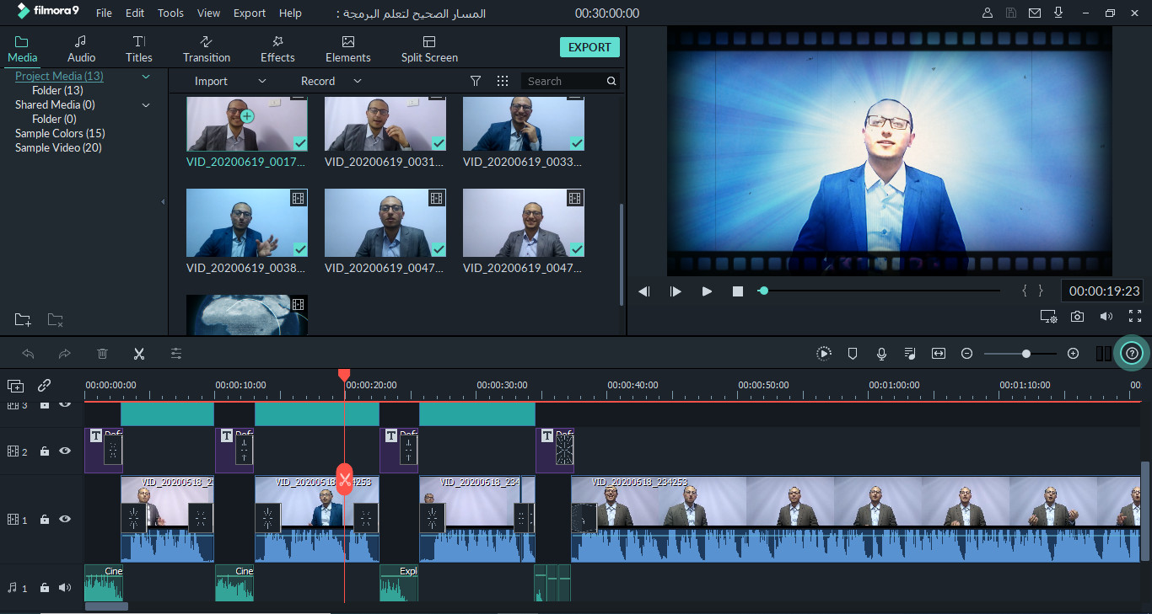This screenshot has width=1152, height=614.
Task: Open the Import dropdown
Action: click(x=261, y=80)
